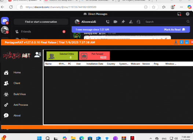Start a video call in Discord
Screen dimensions: 193x140
[x=115, y=22]
